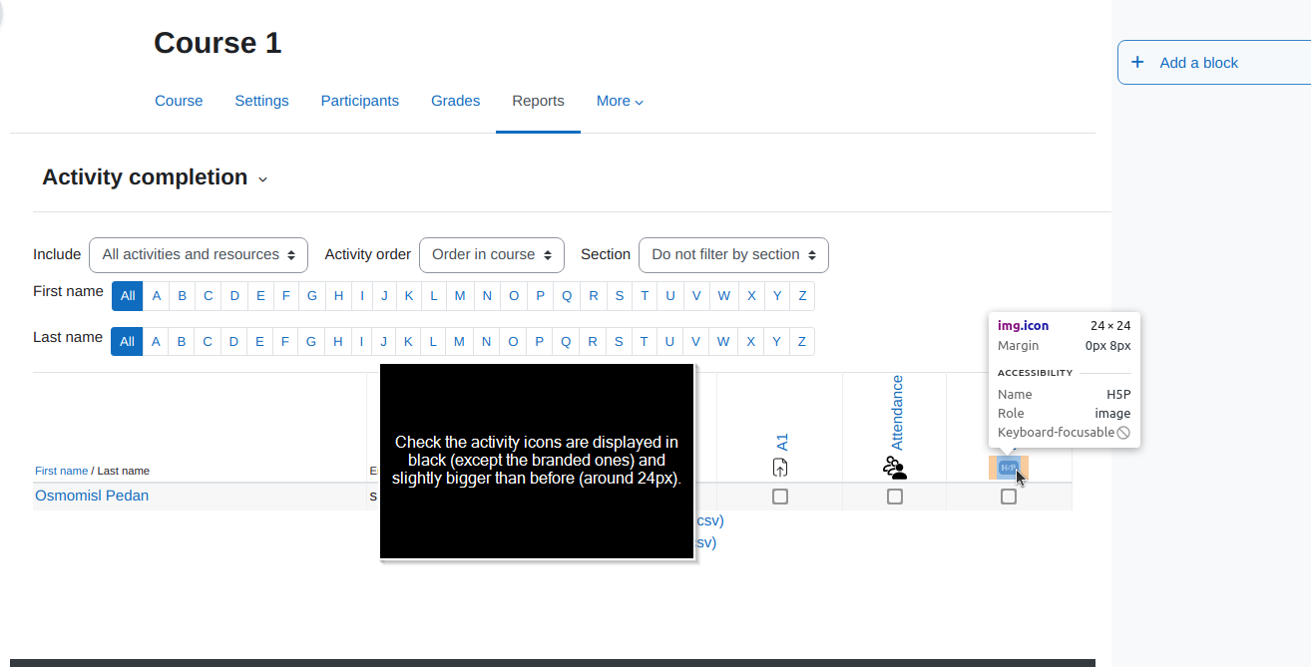
Task: Select All in the First name filter
Action: point(127,296)
